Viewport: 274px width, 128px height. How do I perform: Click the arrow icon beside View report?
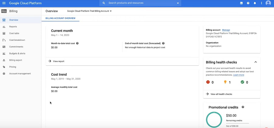(x=50, y=61)
